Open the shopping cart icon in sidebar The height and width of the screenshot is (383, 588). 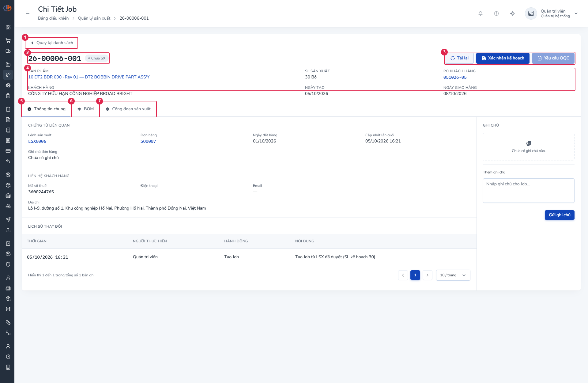(8, 41)
